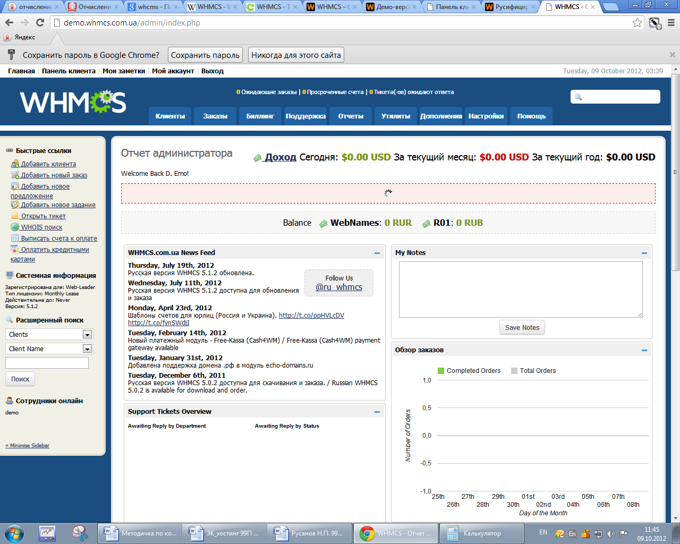Screen dimensions: 680x544
Task: Open the http://t.co/ppHVLcDV link
Action: pos(311,315)
